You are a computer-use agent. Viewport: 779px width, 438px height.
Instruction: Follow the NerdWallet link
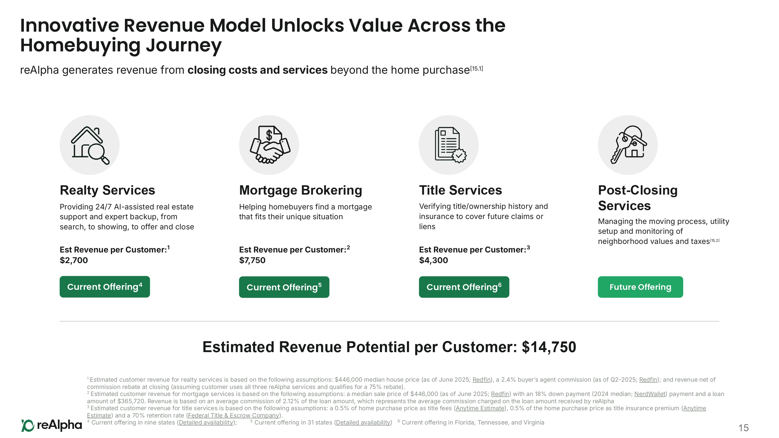tap(650, 394)
